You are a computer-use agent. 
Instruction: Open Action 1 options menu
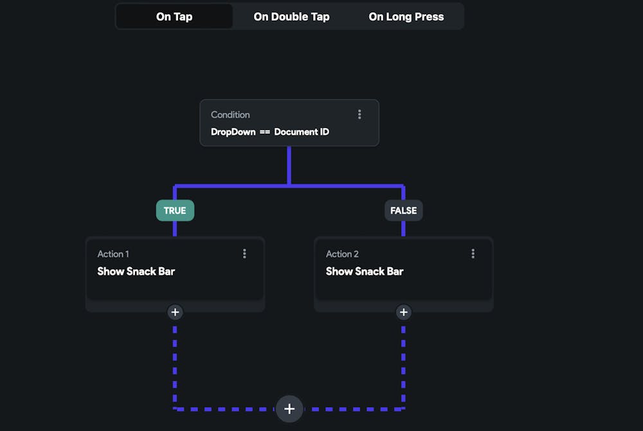point(244,253)
